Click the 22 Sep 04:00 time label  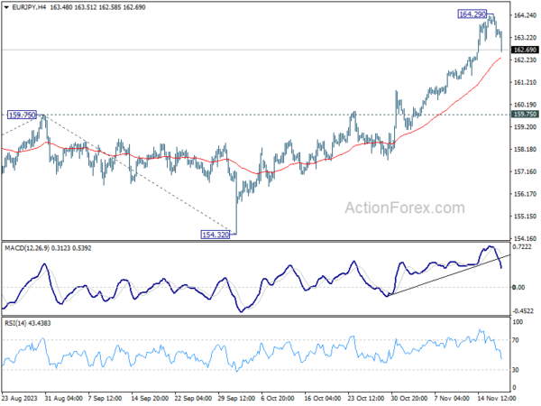pyautogui.click(x=193, y=399)
